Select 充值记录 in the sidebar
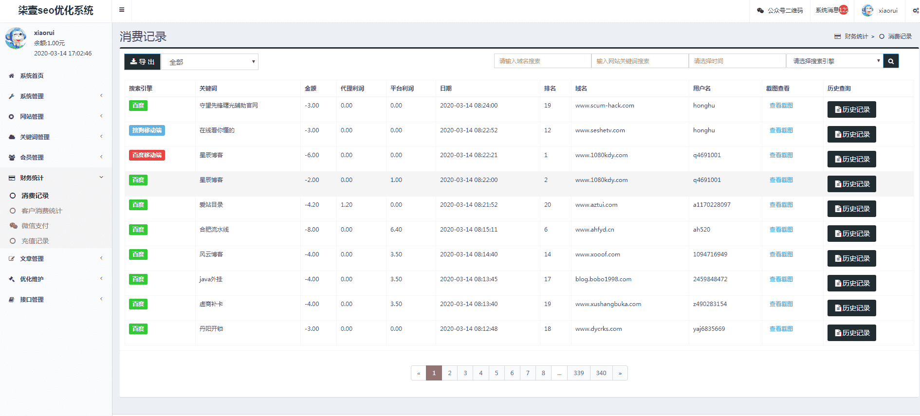The width and height of the screenshot is (920, 416). [35, 241]
